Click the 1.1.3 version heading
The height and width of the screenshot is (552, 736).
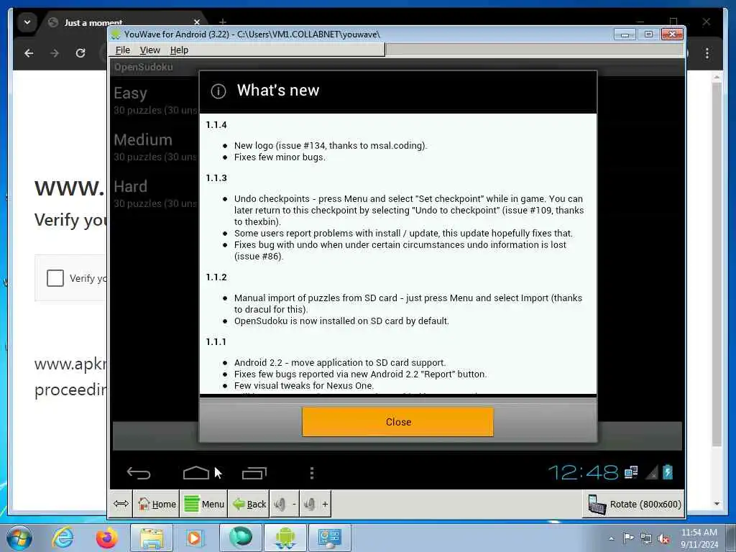(216, 178)
